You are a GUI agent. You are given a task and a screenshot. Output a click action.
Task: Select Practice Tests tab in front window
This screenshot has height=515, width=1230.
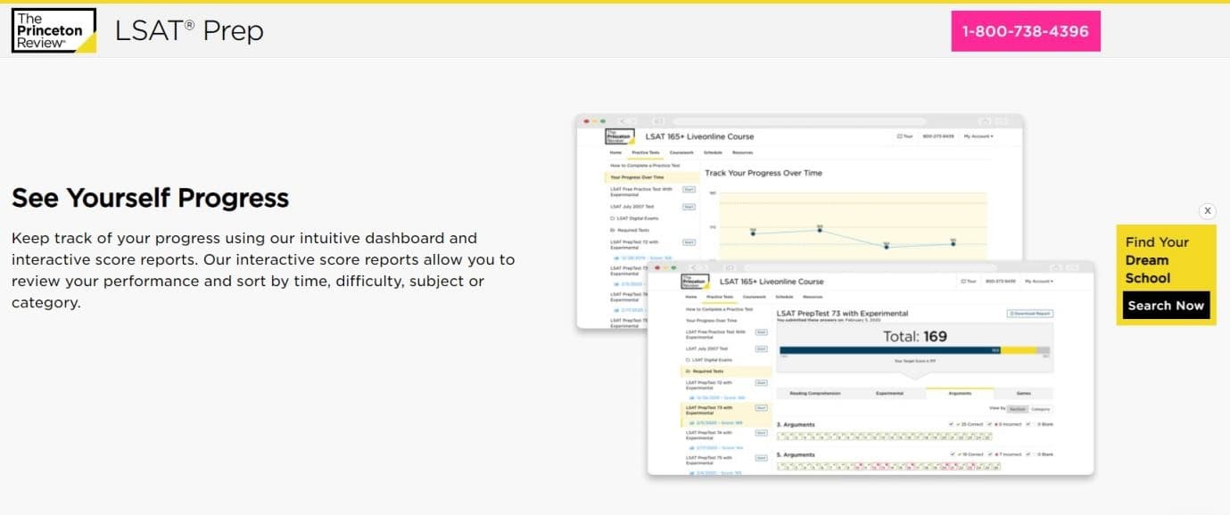click(720, 297)
